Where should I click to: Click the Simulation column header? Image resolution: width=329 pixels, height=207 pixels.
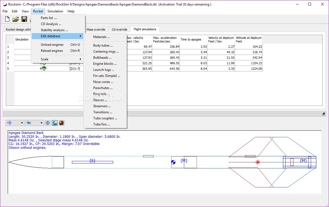click(22, 39)
